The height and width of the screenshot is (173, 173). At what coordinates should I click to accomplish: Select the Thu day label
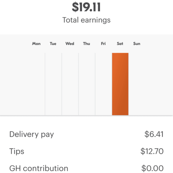click(x=86, y=44)
